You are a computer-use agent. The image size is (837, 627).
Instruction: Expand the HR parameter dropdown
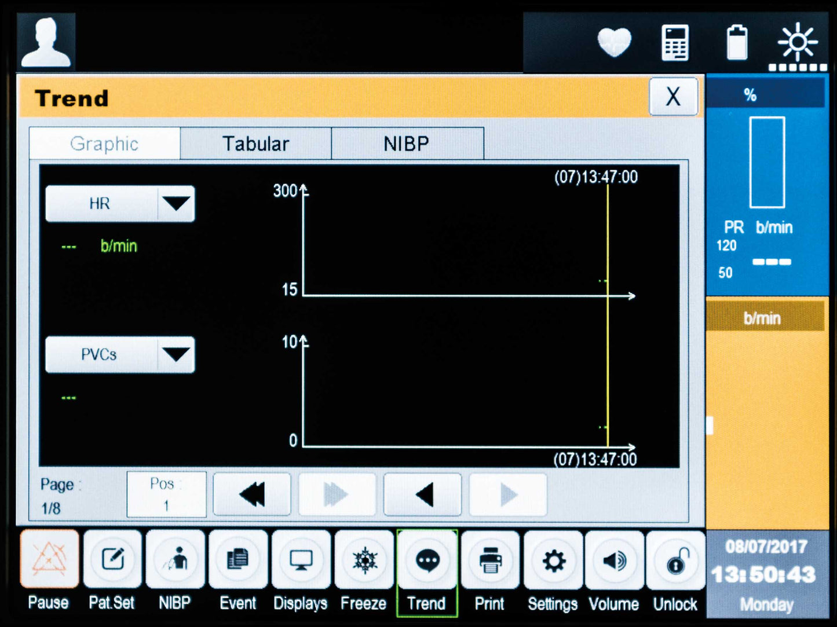(x=176, y=204)
